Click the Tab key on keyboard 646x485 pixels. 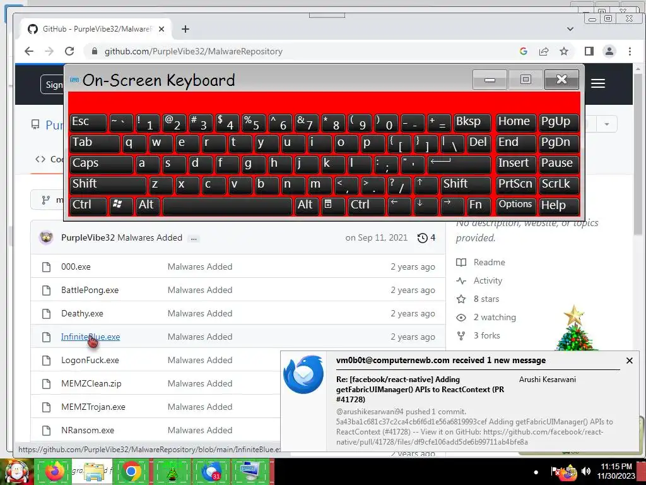tap(95, 143)
